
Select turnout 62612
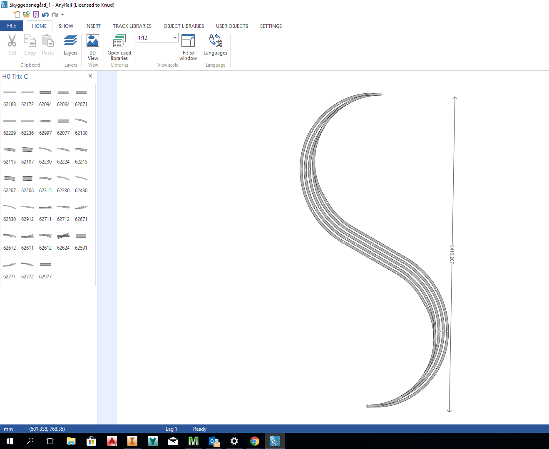tap(45, 241)
